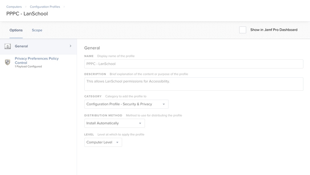Viewport: 310px width, 175px height.
Task: Go to Computers breadcrumb link
Action: pyautogui.click(x=14, y=7)
